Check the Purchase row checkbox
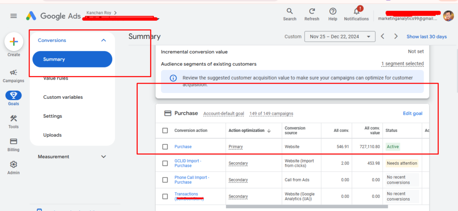The image size is (458, 211). coord(165,147)
